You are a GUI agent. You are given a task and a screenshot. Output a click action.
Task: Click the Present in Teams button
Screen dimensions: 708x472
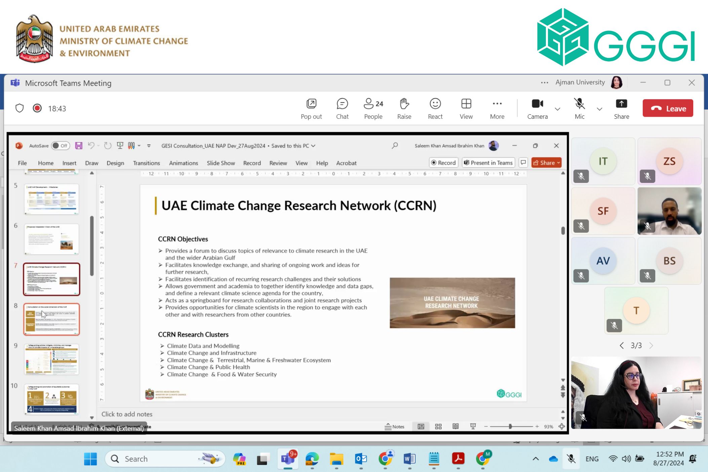click(488, 163)
